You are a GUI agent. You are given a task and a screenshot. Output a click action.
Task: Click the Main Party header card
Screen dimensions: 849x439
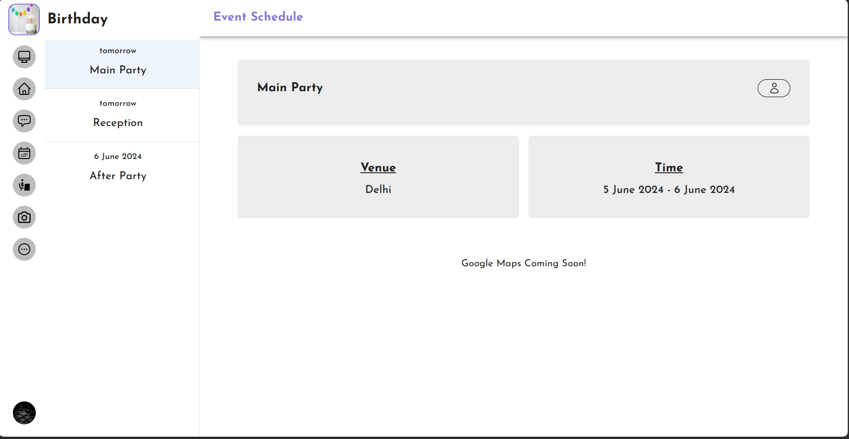tap(523, 93)
